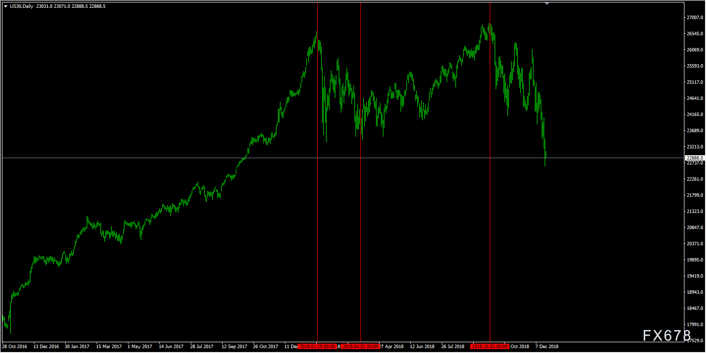
Task: Click the 25593.0 price scale label
Action: pyautogui.click(x=695, y=66)
